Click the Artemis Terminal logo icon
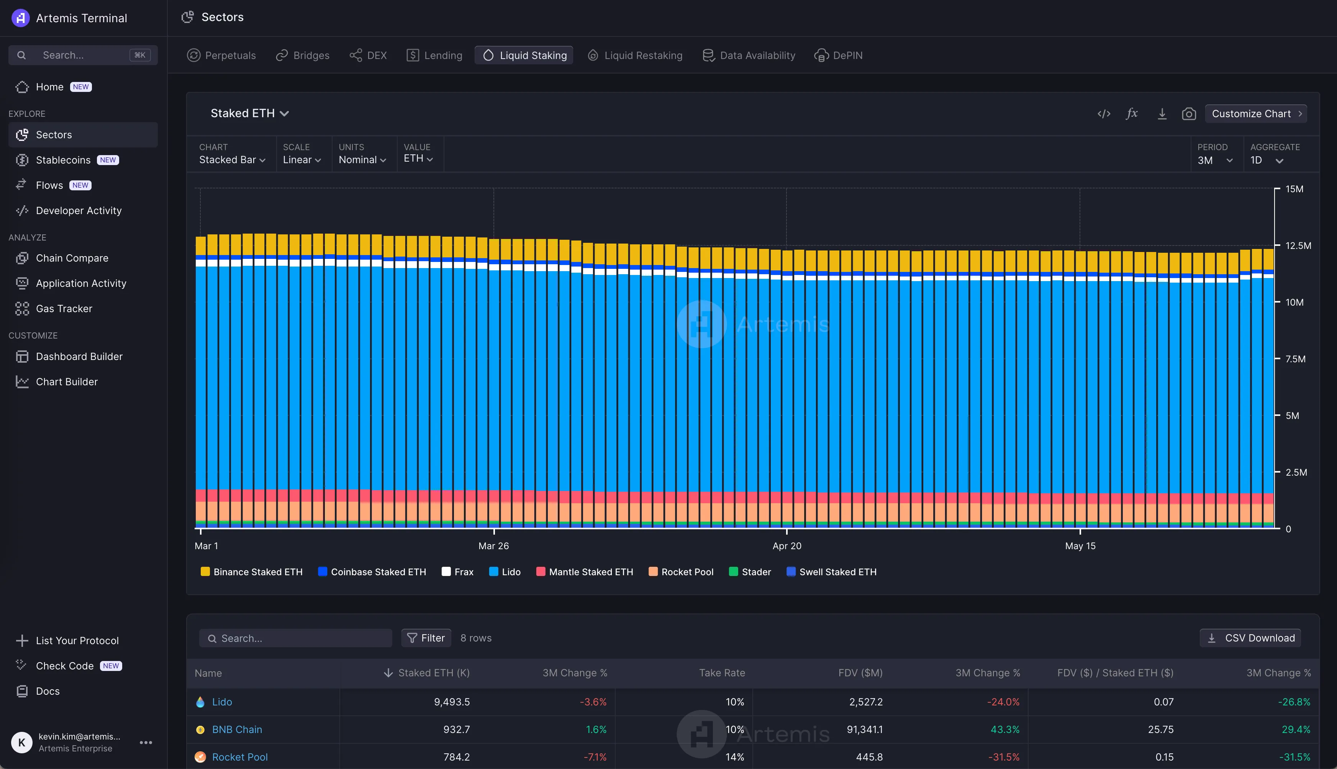Viewport: 1337px width, 769px height. (x=20, y=18)
